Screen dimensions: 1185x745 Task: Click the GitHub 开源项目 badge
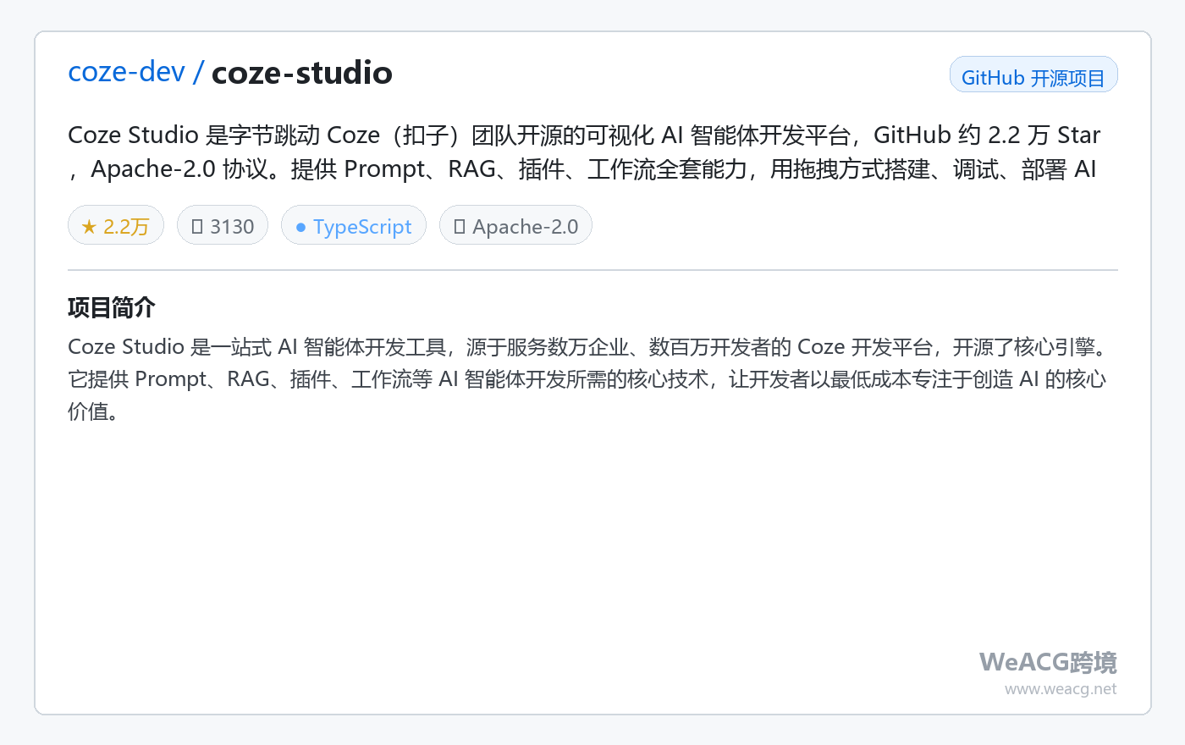pyautogui.click(x=1033, y=74)
